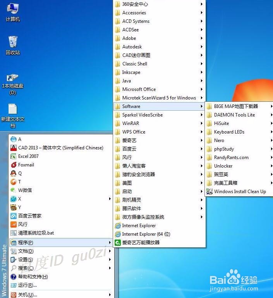
Task: Launch Internet Explorer (64 位)
Action: click(159, 234)
